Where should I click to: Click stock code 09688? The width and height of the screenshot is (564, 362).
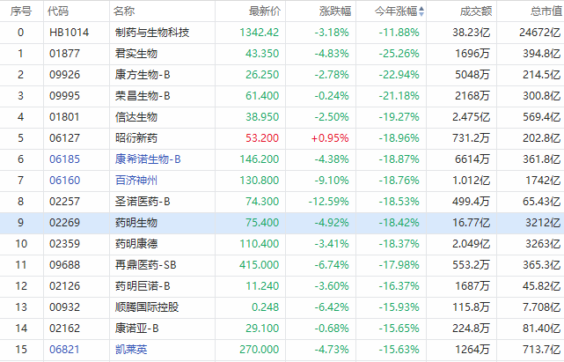[65, 265]
